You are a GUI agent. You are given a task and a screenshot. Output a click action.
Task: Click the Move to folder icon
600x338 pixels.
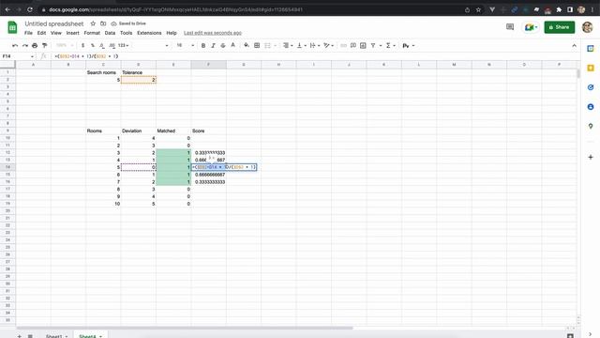[103, 23]
